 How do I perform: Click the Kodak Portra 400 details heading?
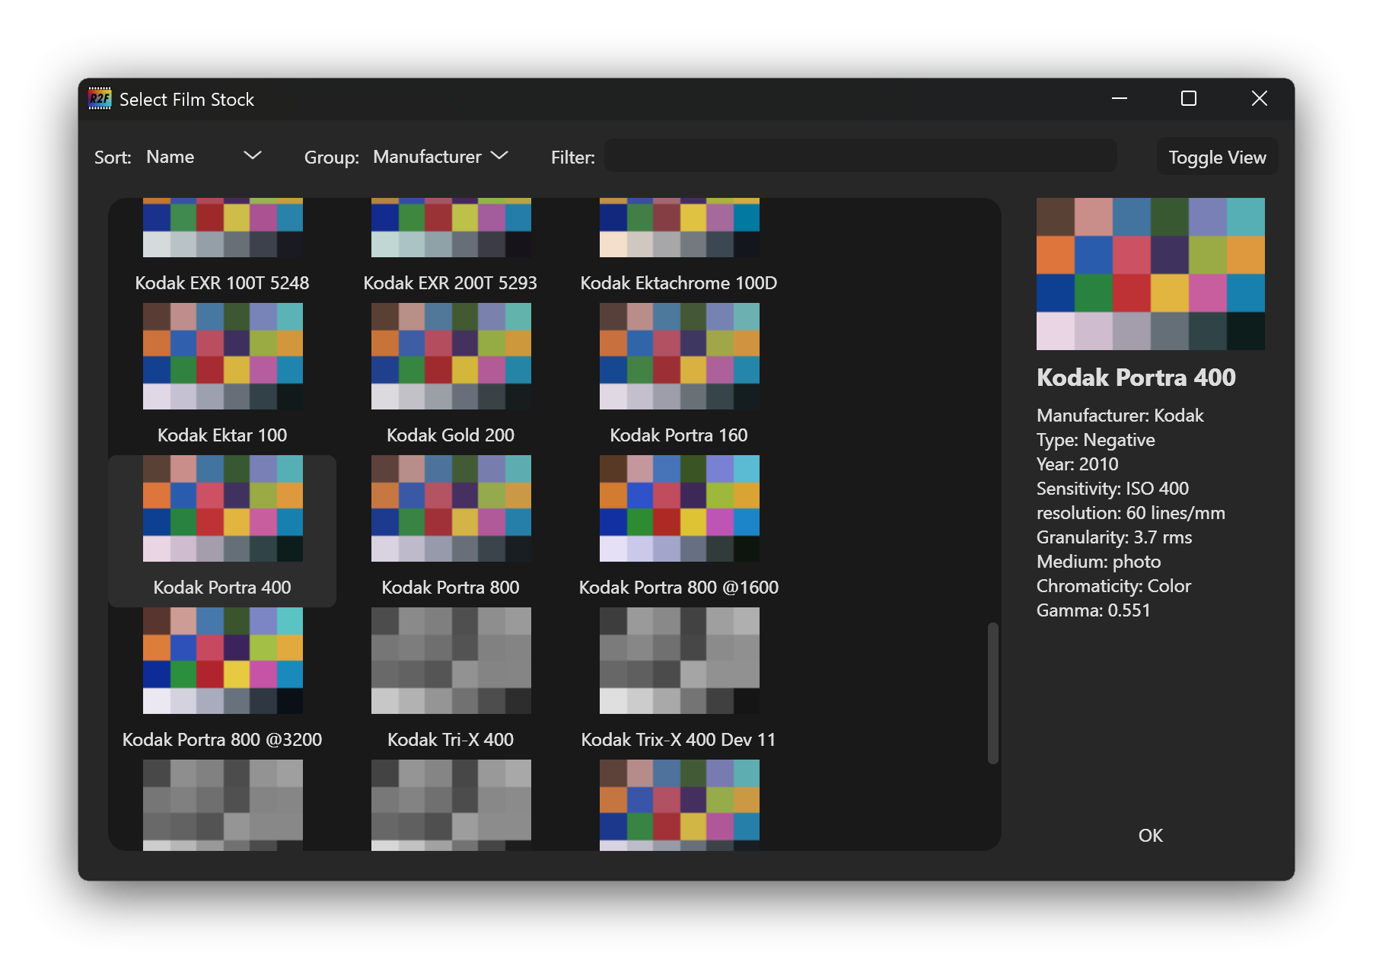1136,378
